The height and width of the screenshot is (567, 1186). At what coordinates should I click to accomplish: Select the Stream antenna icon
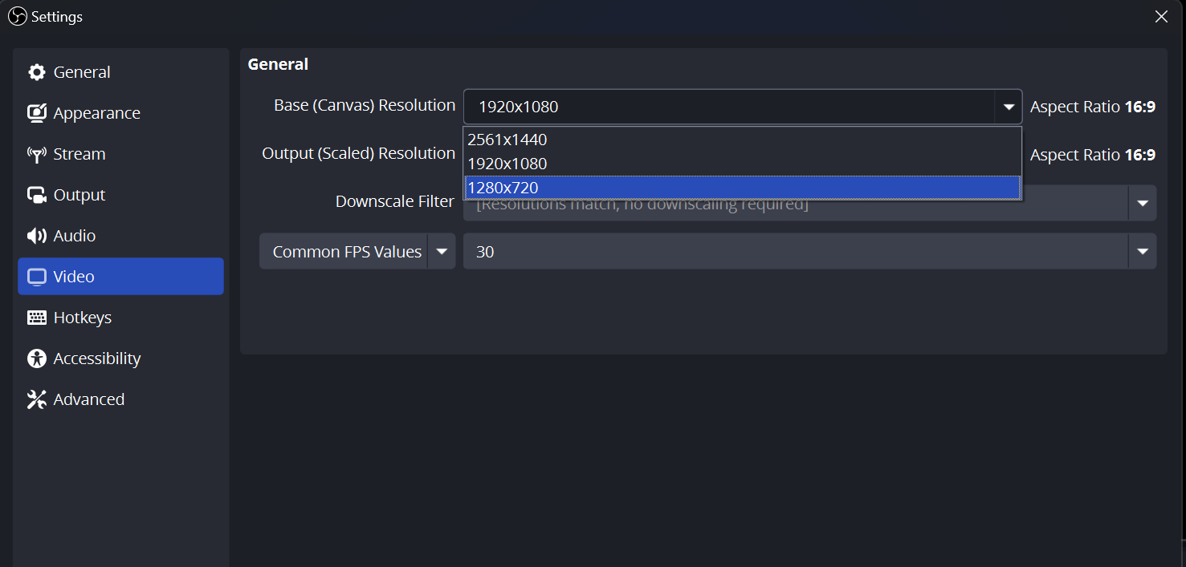pos(37,153)
